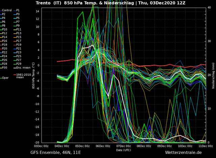Select the P28 legend entry
The width and height of the screenshot is (216, 158).
click(x=4, y=64)
